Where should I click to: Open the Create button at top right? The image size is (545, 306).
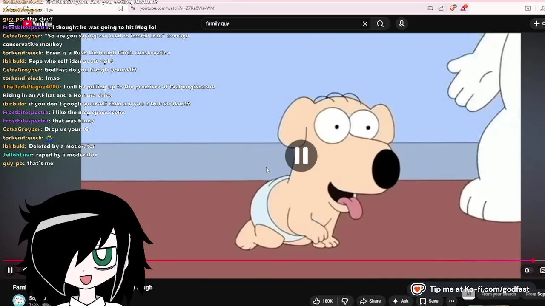(x=539, y=24)
